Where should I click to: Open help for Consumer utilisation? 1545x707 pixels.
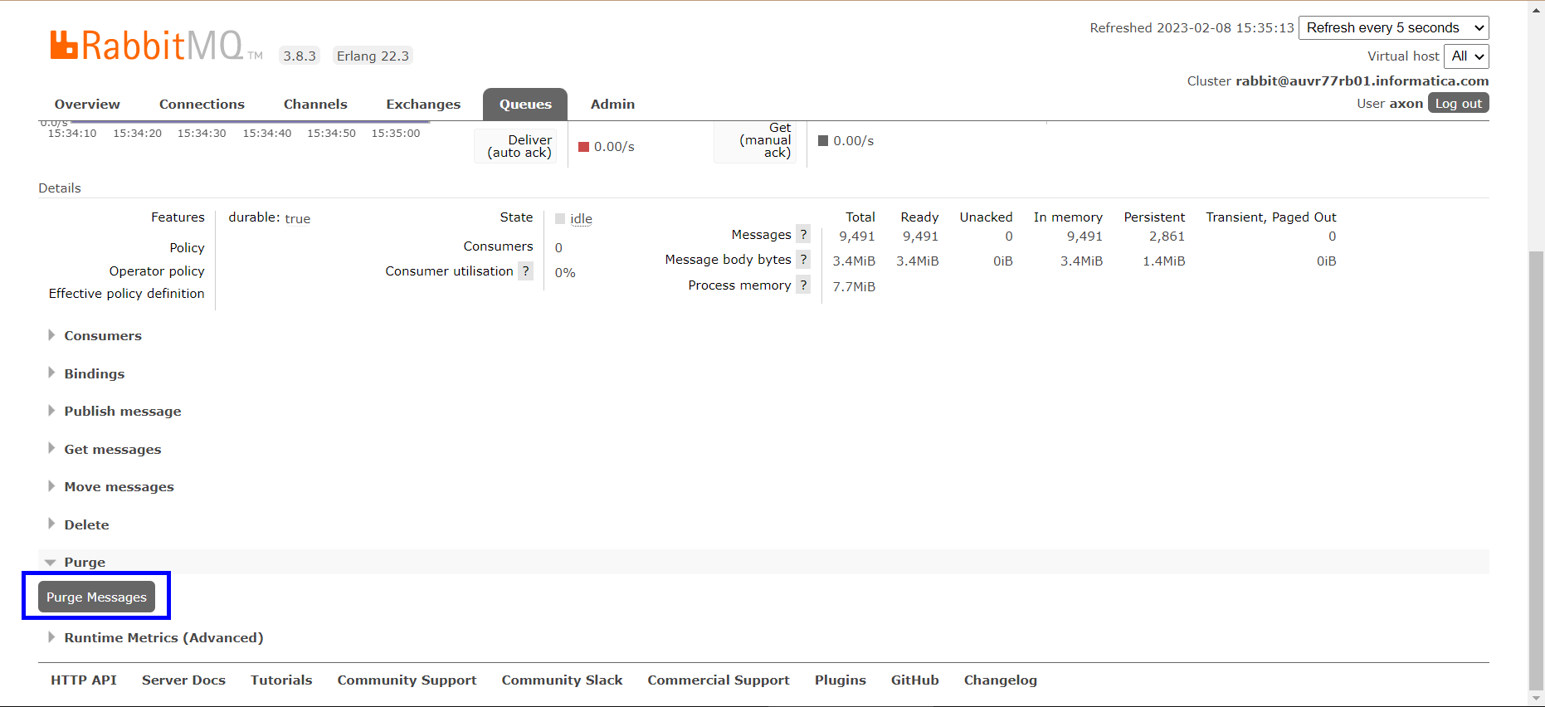525,271
